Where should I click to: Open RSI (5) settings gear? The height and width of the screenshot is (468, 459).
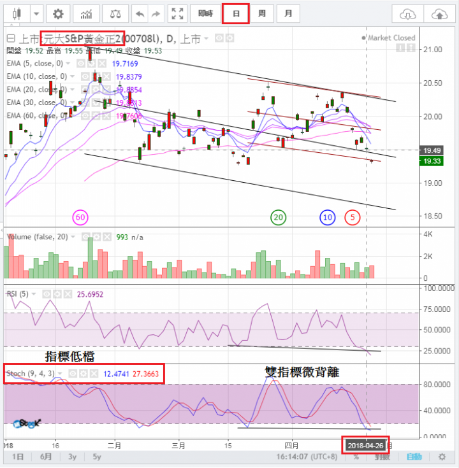tap(57, 294)
